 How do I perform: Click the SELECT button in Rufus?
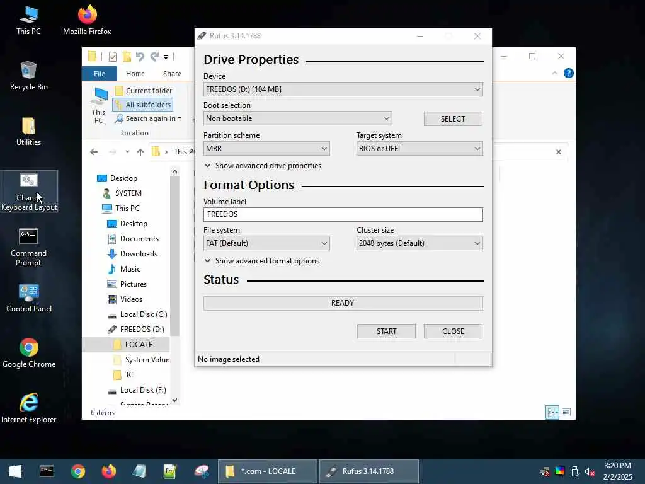(x=453, y=119)
